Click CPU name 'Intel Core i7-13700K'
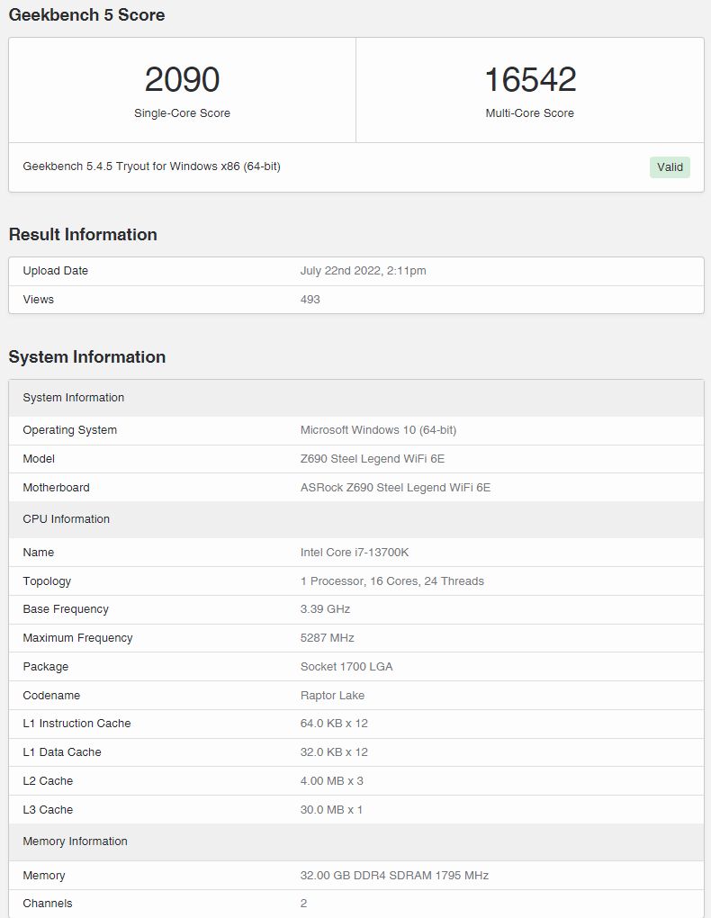This screenshot has width=711, height=918. tap(355, 552)
